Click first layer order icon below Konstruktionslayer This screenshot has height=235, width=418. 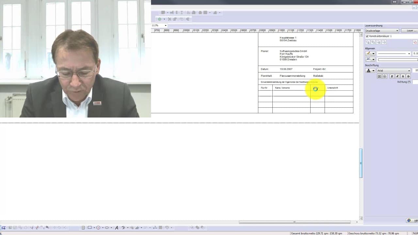[x=368, y=42]
